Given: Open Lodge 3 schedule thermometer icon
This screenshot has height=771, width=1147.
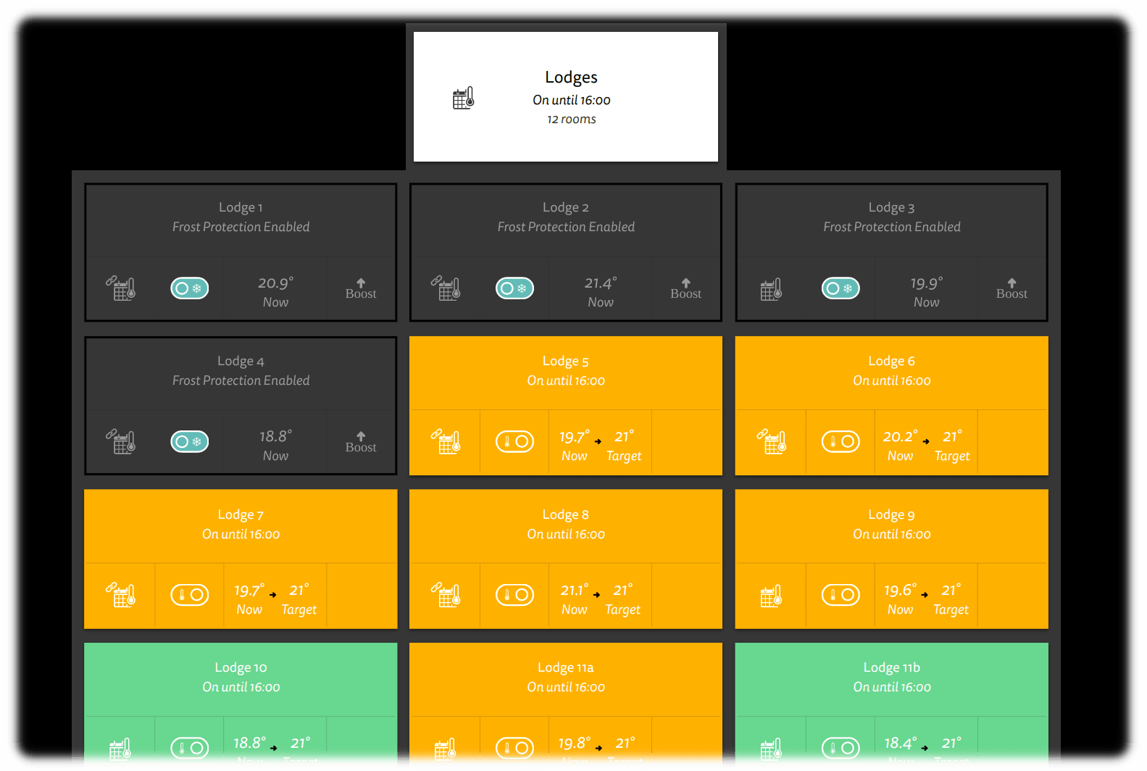Looking at the screenshot, I should (771, 289).
